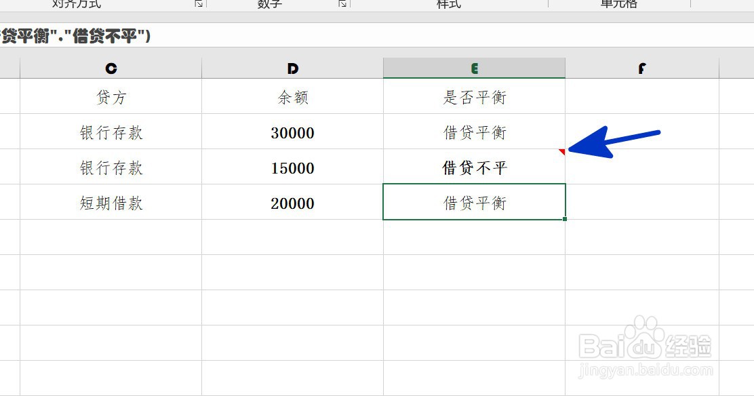
Task: Click the fill handle of the selected cell
Action: click(x=565, y=218)
